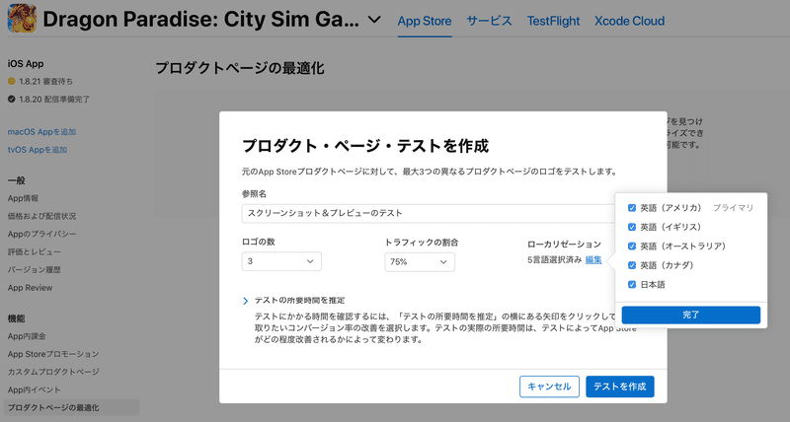Click the Dragon Paradise app icon
Screen dimensions: 790x422
22,19
